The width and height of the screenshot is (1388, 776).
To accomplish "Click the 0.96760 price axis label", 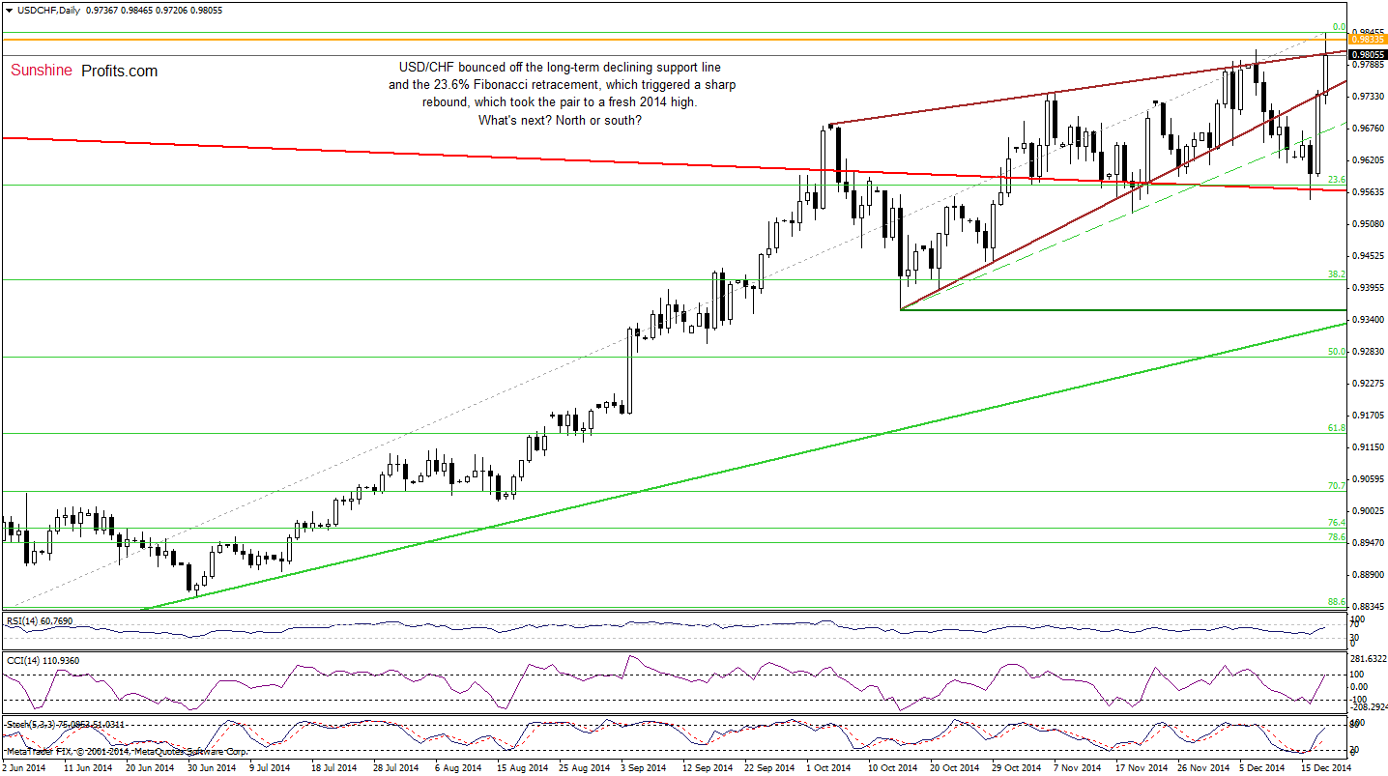I will coord(1367,129).
